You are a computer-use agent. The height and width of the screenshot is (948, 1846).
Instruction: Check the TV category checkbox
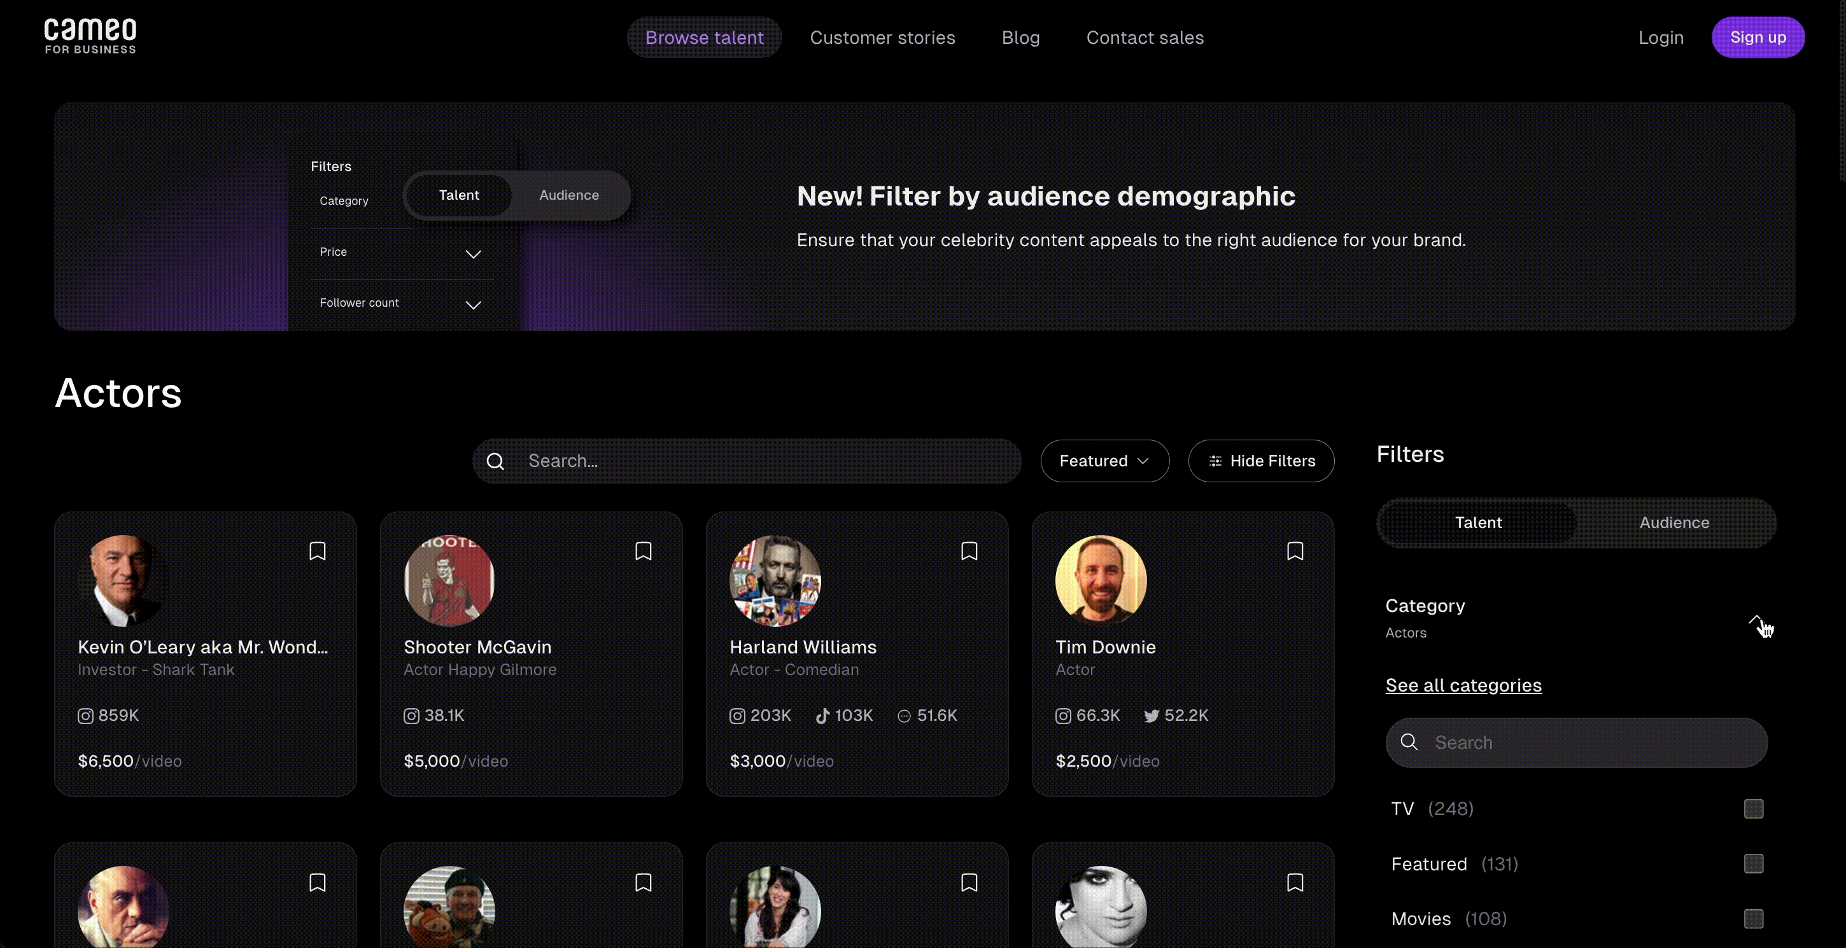[1753, 809]
